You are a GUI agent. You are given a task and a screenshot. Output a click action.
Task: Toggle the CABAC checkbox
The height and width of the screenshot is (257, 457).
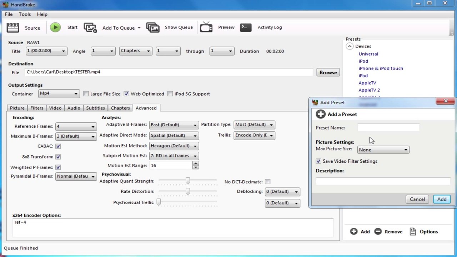58,146
